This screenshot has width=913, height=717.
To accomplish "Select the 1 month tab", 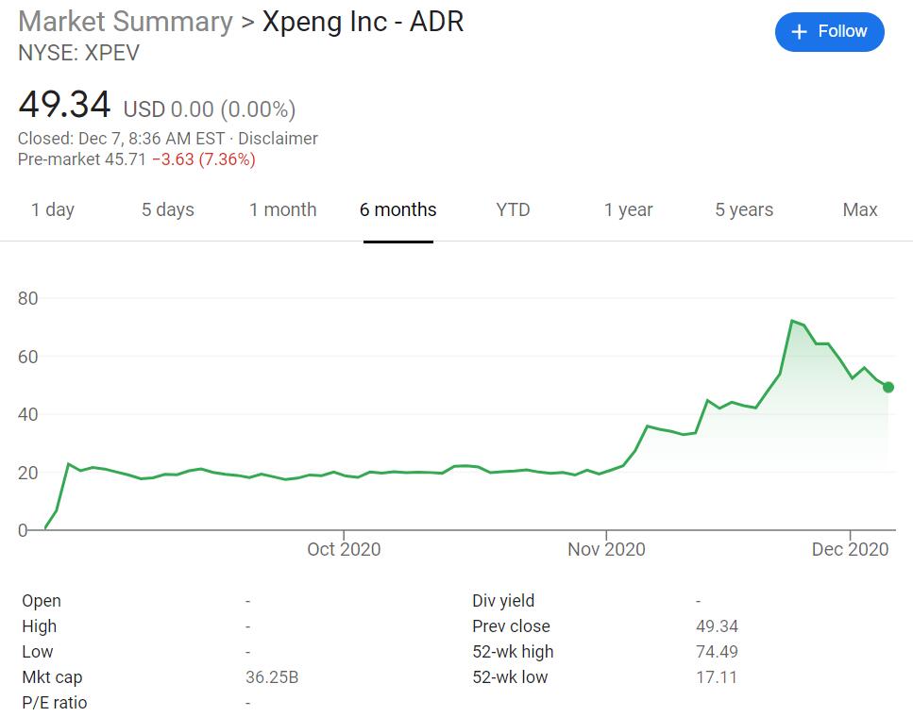I will click(x=282, y=209).
